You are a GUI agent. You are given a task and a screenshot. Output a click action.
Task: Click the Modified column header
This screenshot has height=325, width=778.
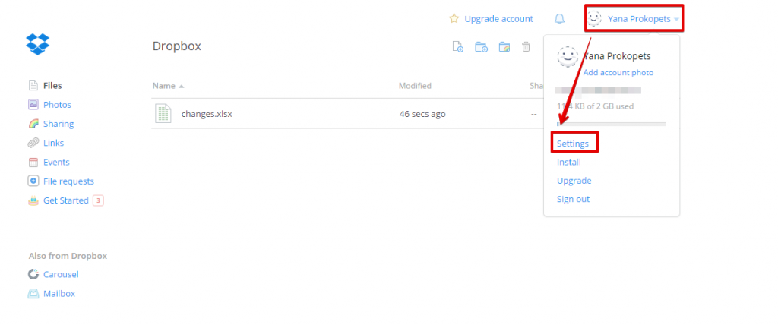click(415, 86)
